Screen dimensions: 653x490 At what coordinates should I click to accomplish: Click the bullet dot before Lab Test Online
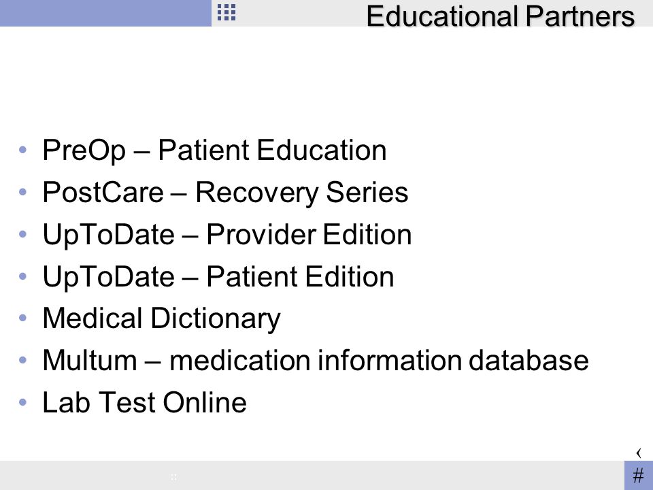pos(23,402)
